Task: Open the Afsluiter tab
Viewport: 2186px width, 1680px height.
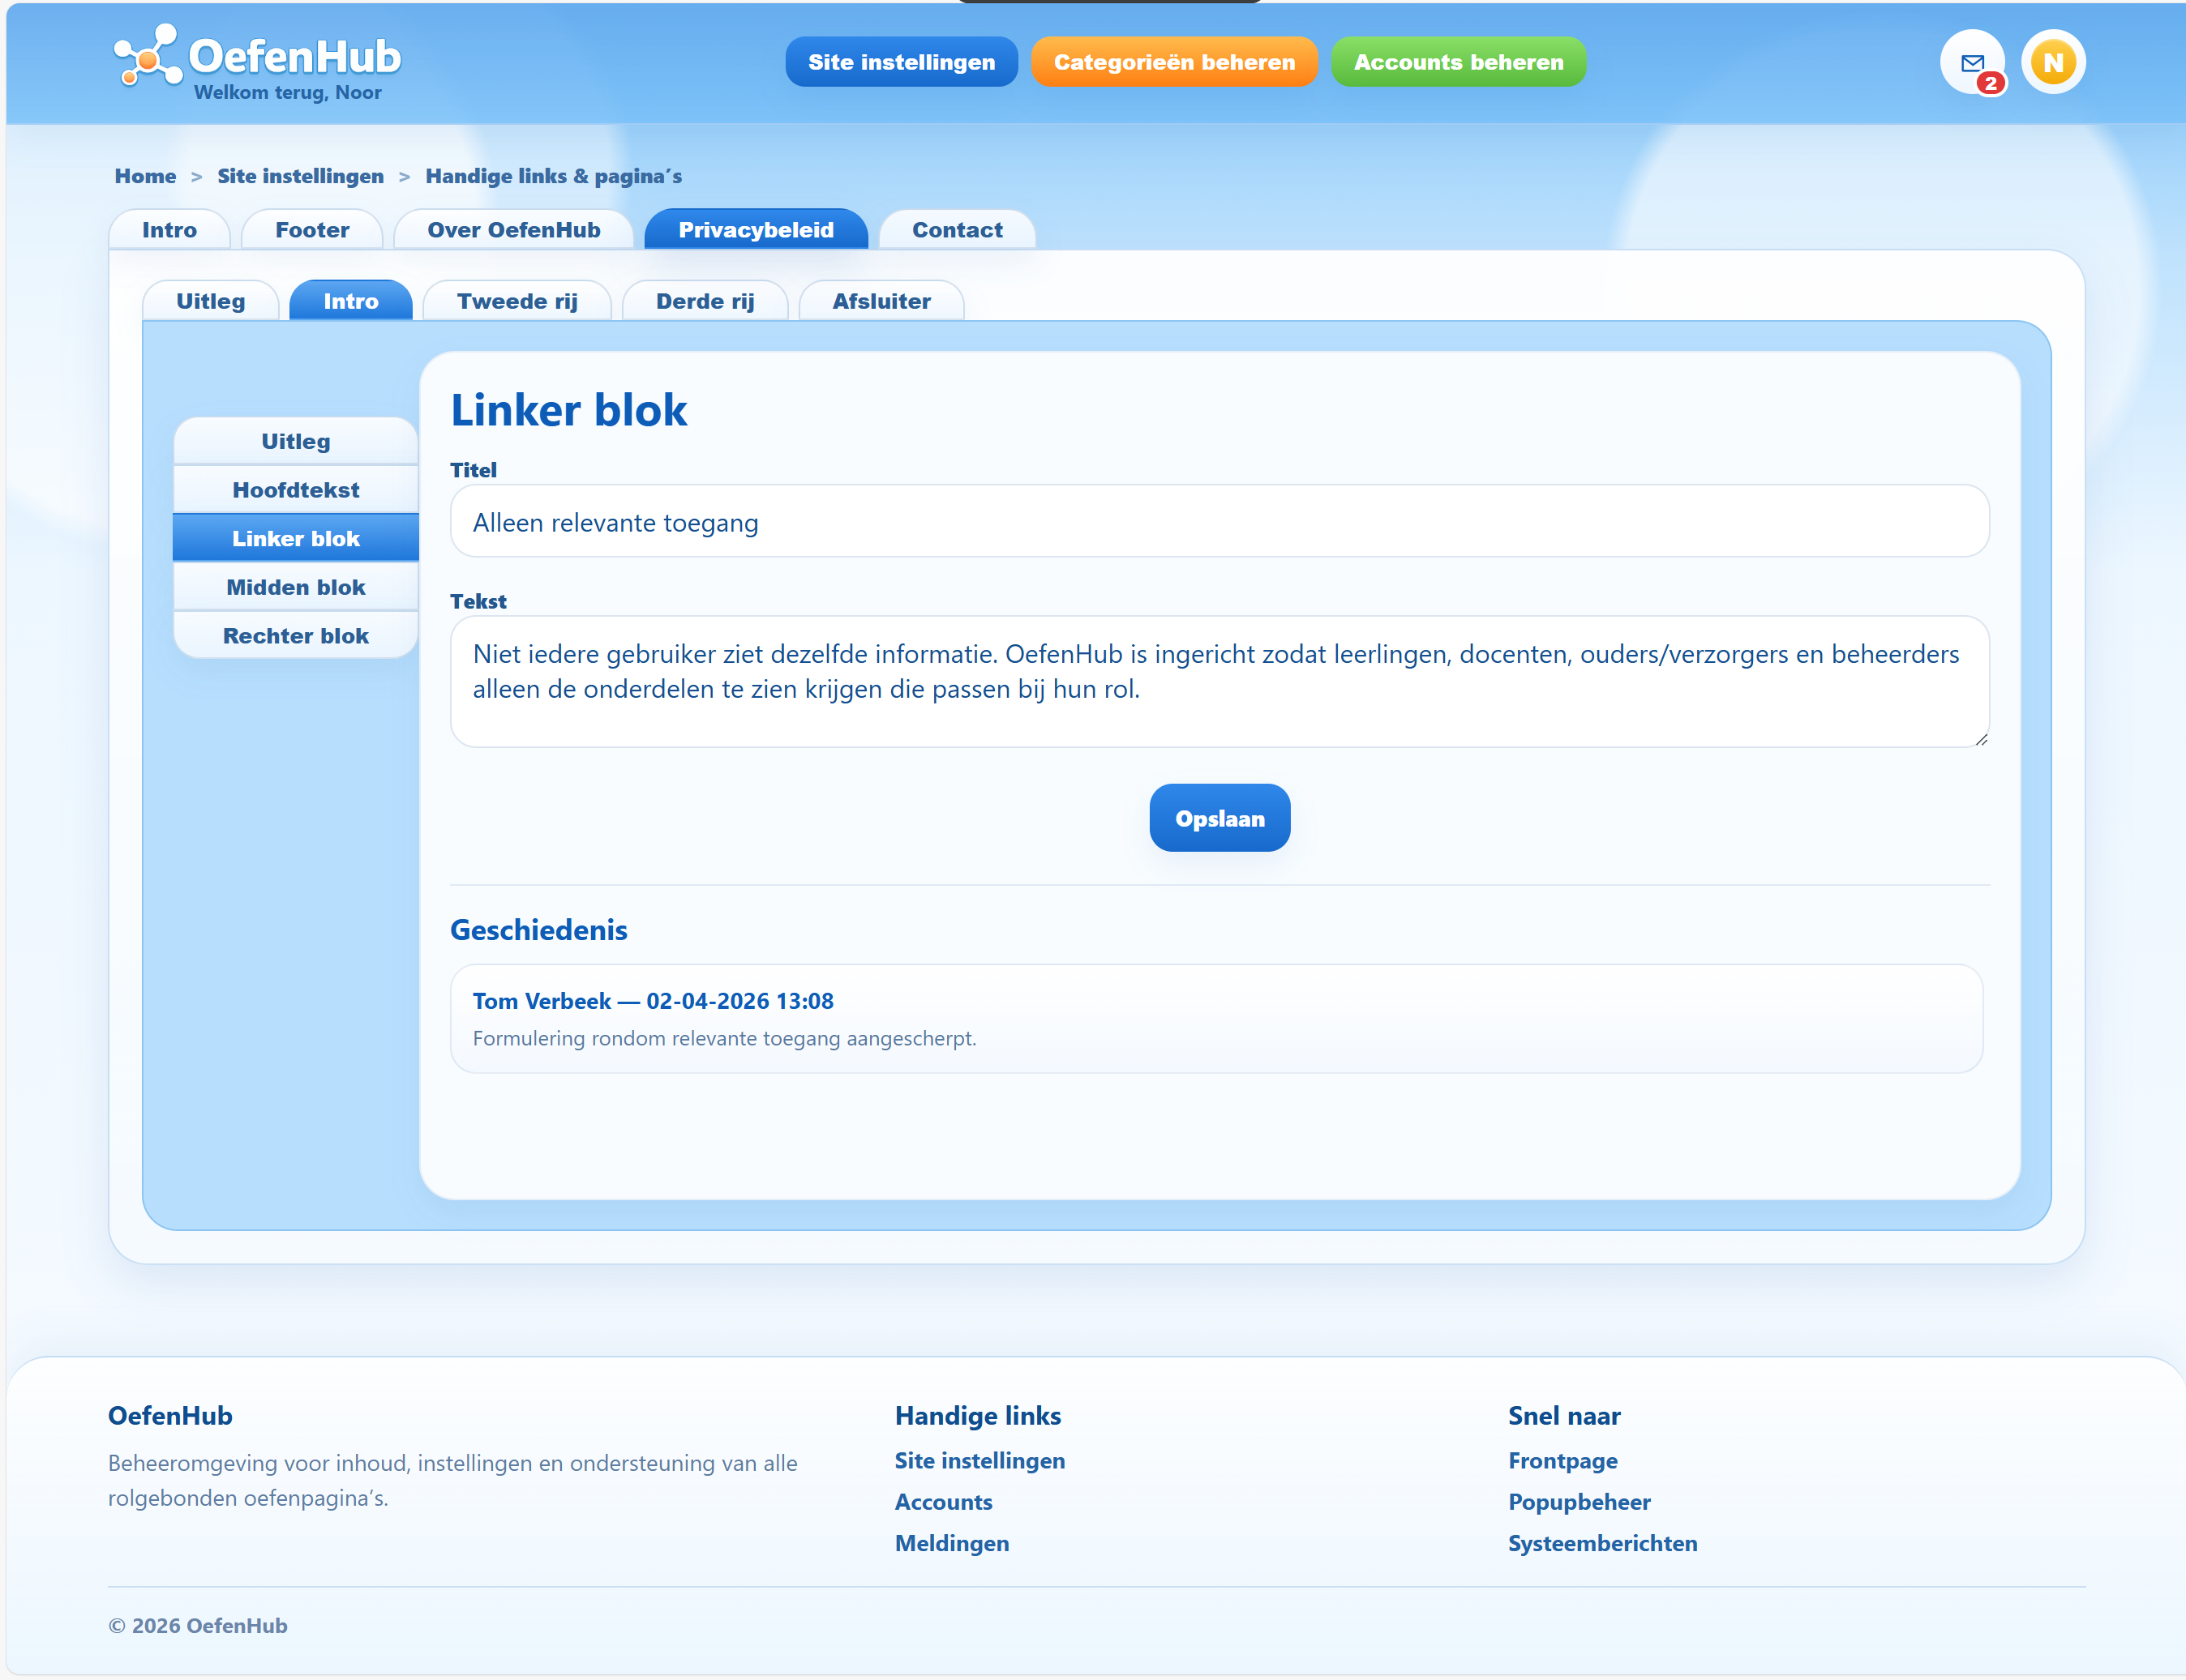Action: 881,301
